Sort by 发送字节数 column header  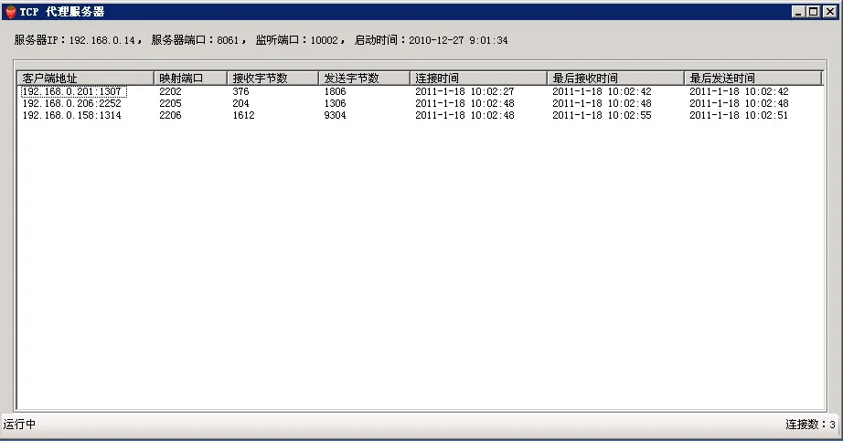pos(364,78)
